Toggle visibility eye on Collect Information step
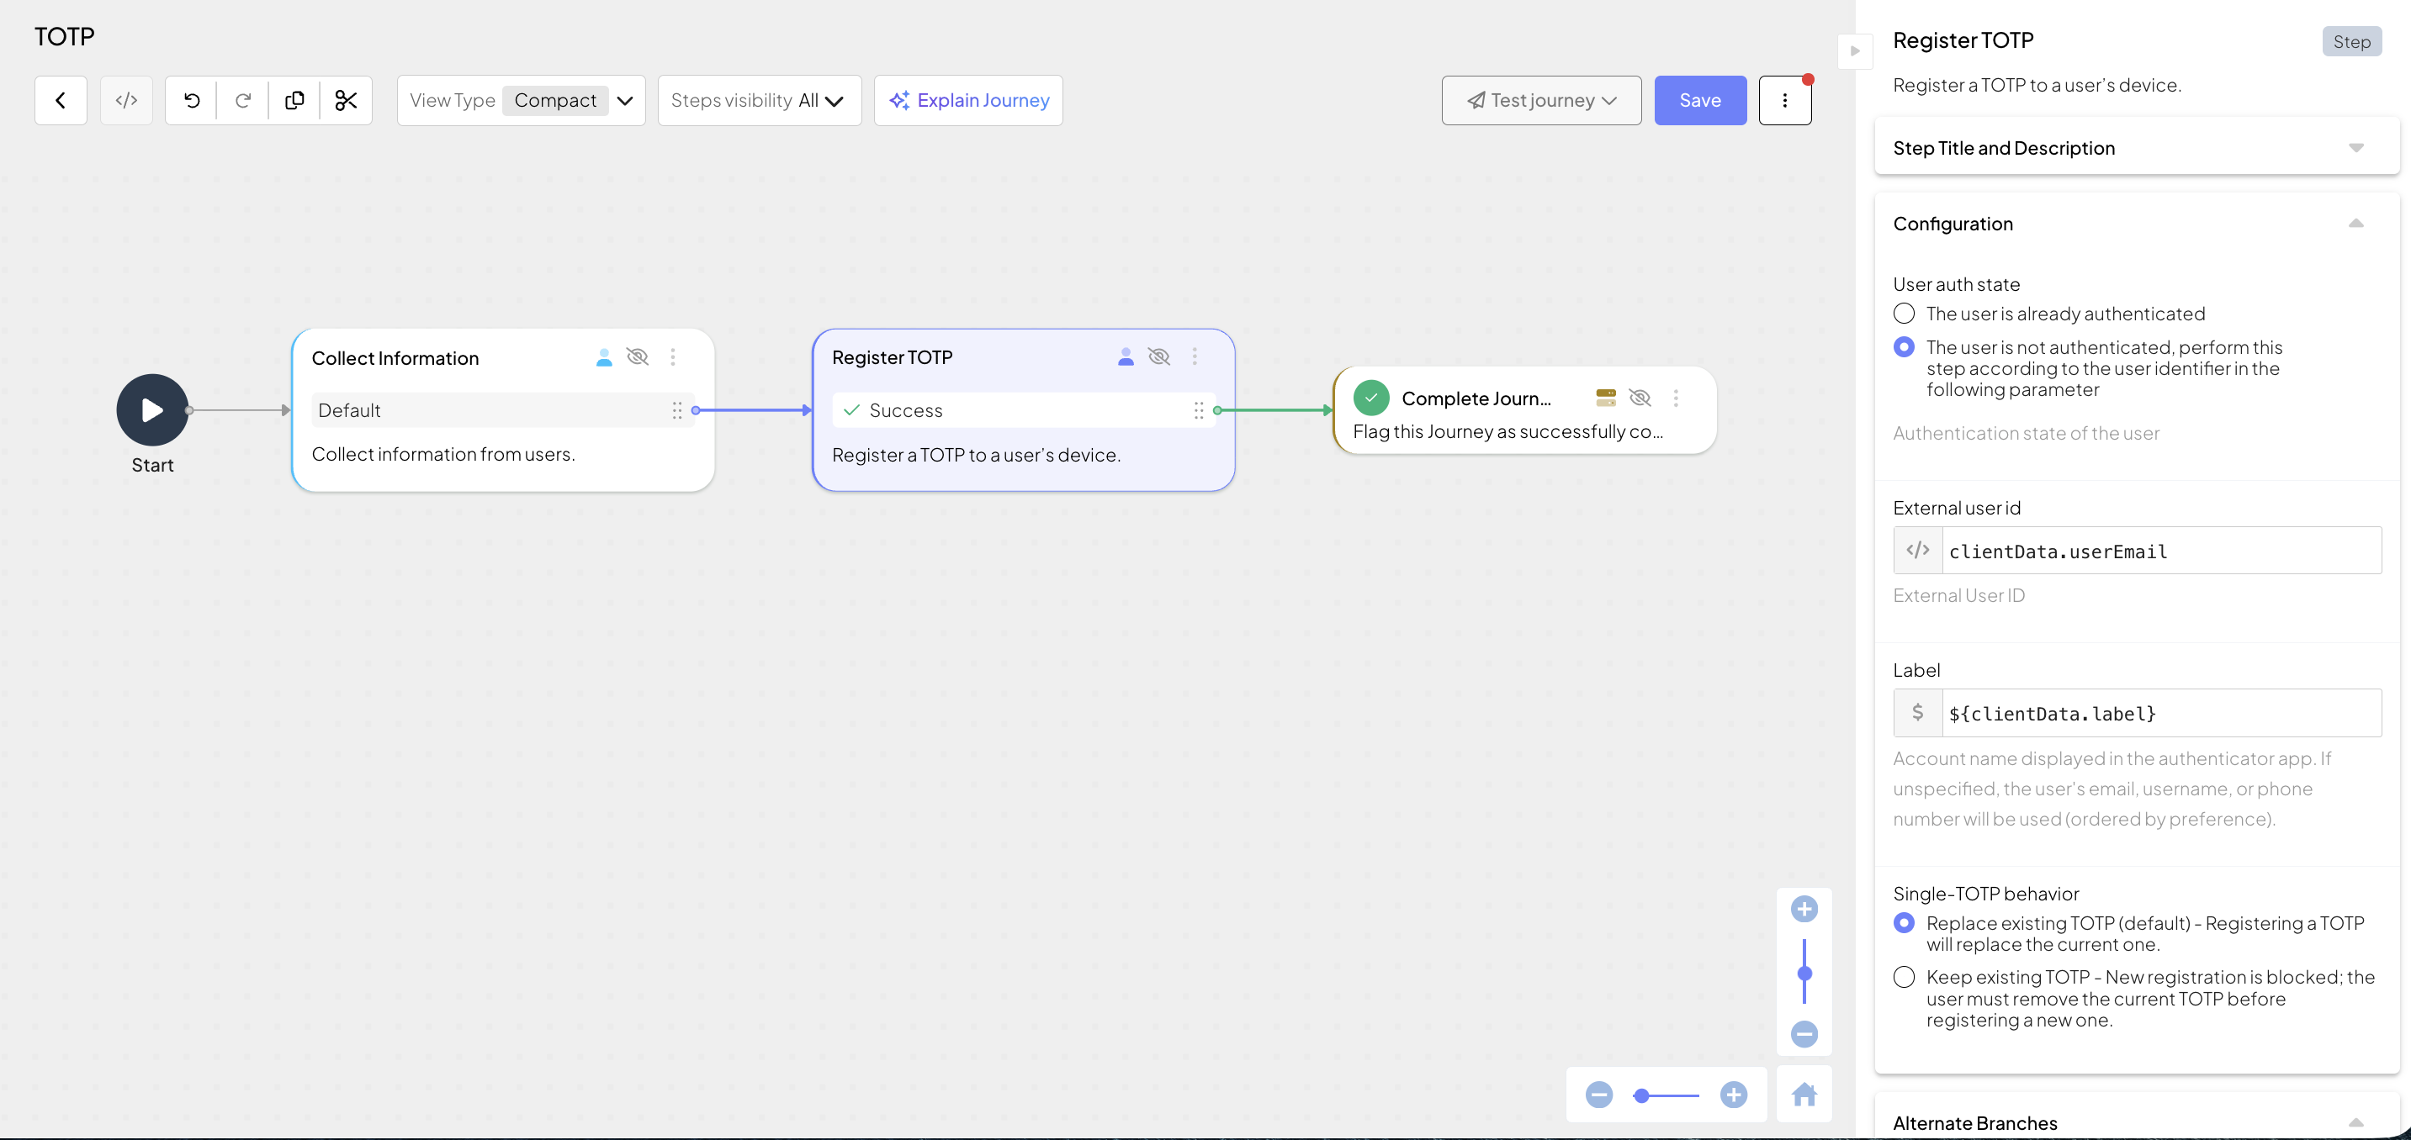The image size is (2411, 1140). [x=638, y=357]
